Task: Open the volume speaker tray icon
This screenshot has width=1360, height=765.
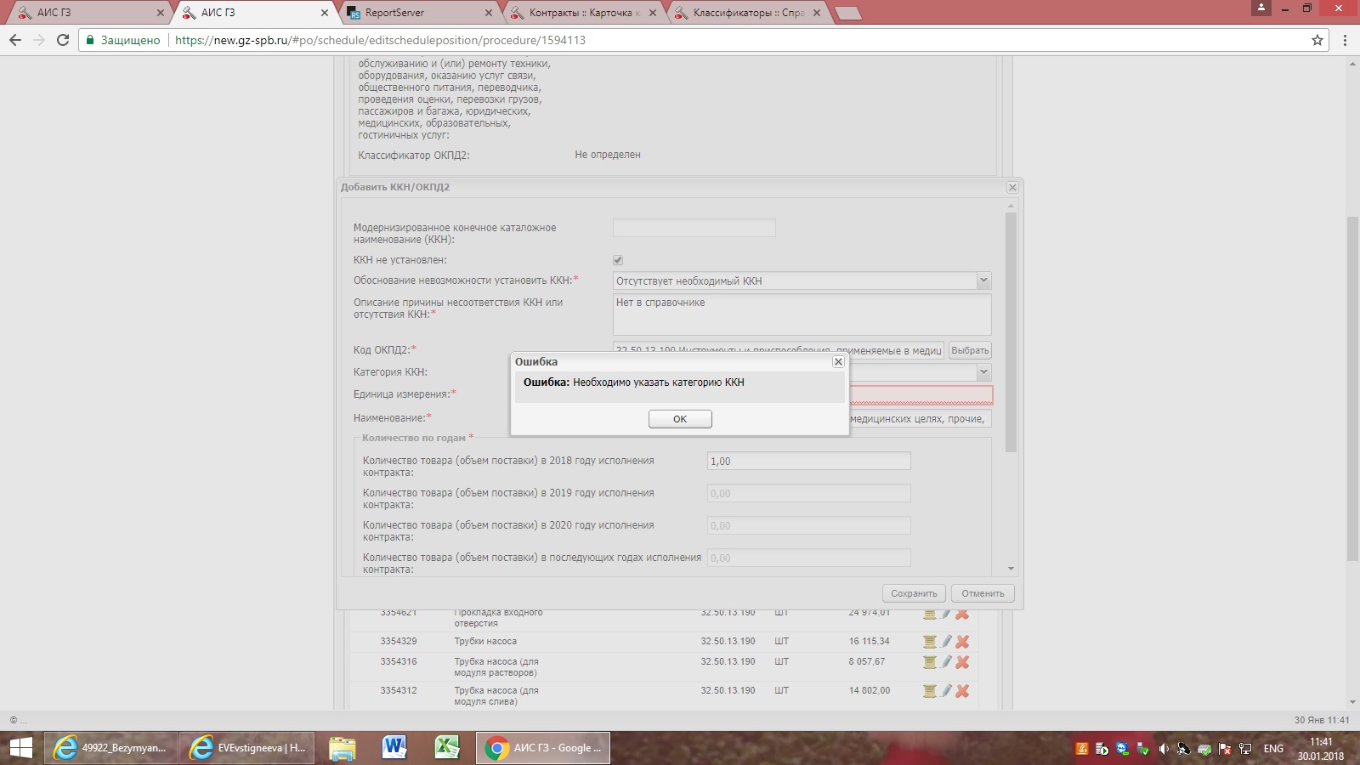Action: click(x=1164, y=749)
